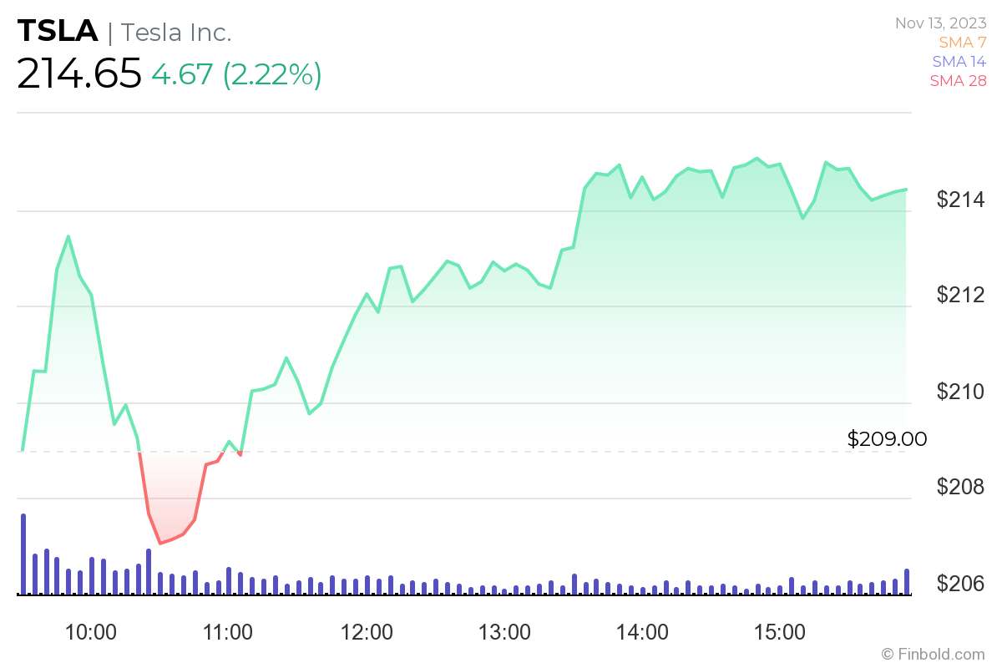Click the $214 price axis label
Viewport: 1002px width, 668px height.
pyautogui.click(x=961, y=200)
